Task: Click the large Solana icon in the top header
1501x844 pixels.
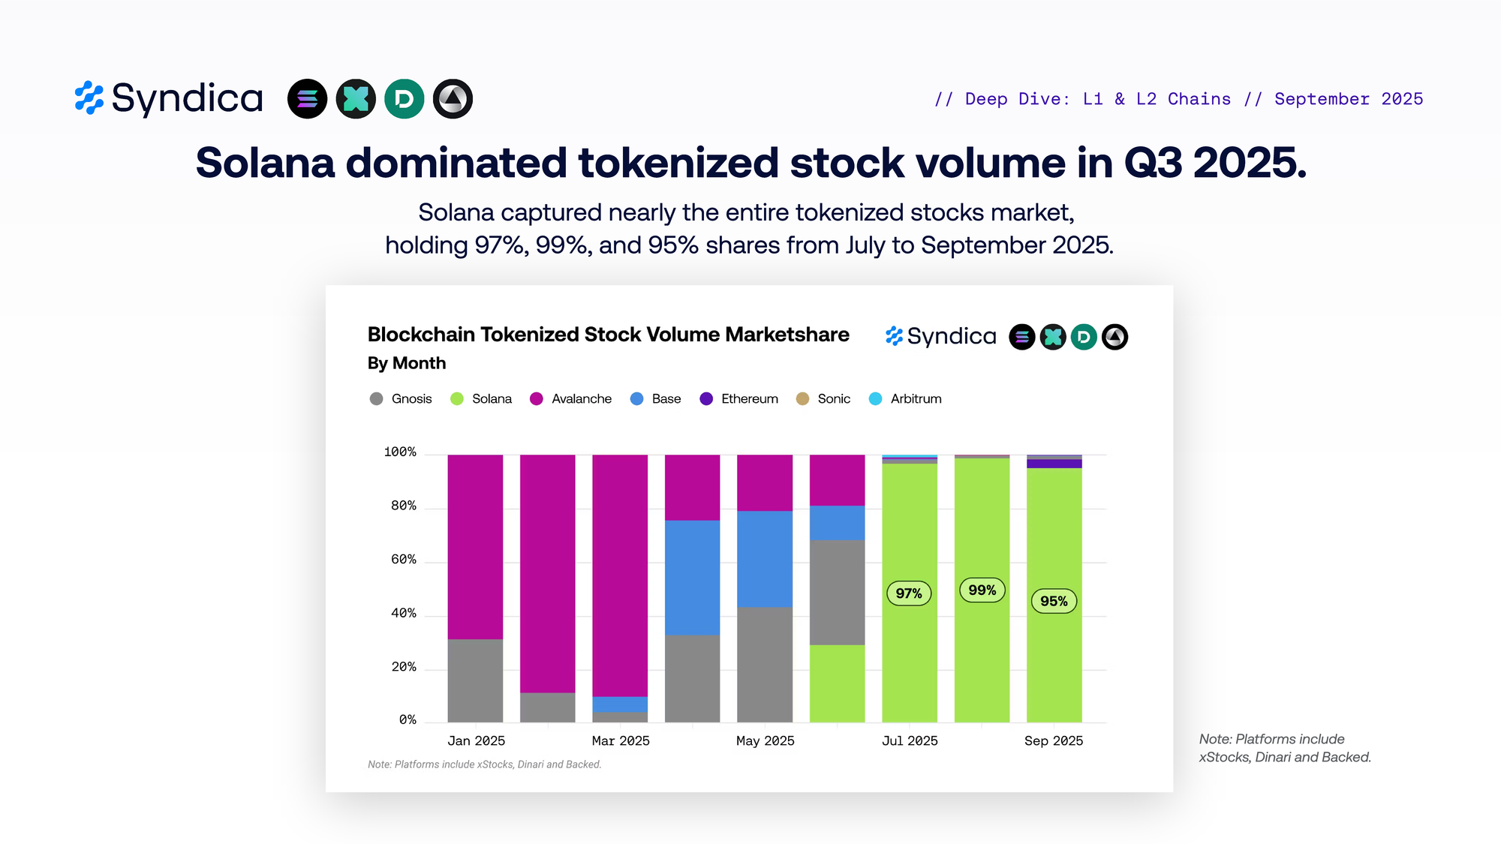Action: pyautogui.click(x=307, y=99)
